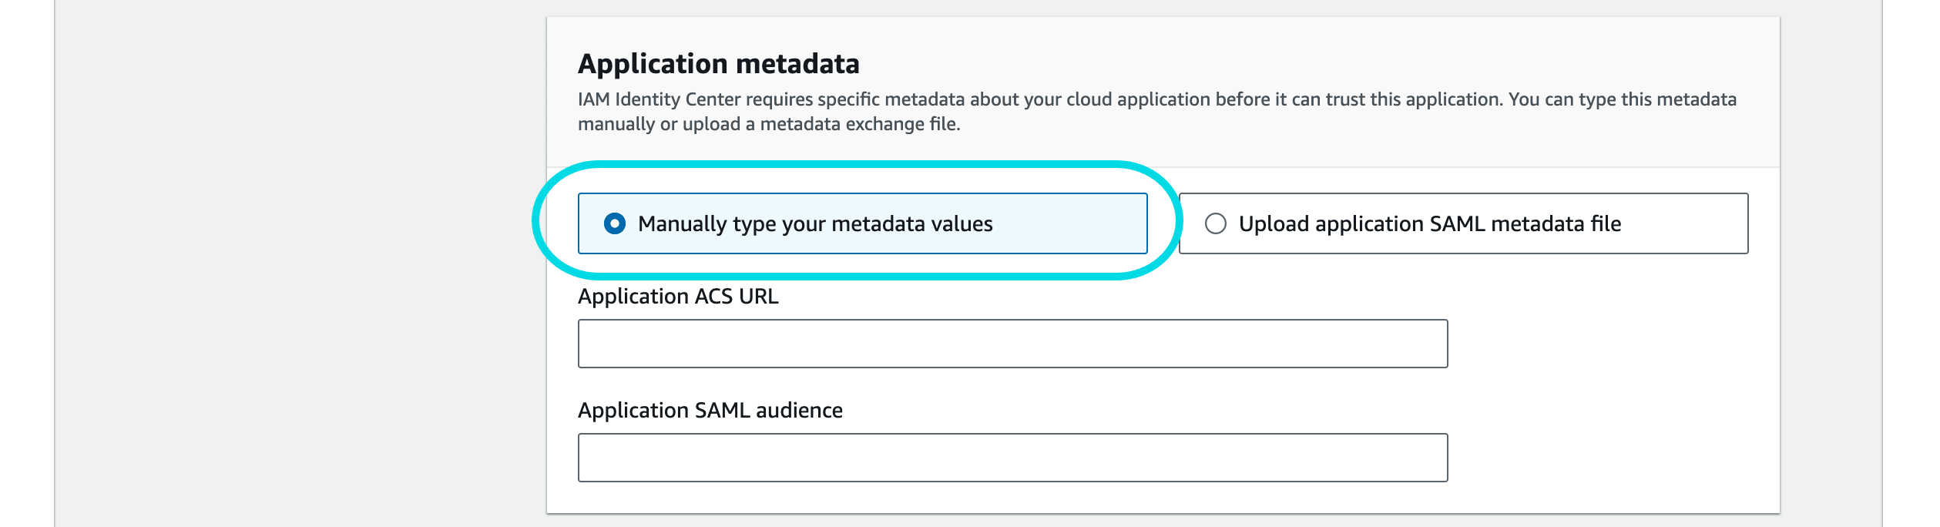1940x527 pixels.
Task: Click the Application ACS URL label
Action: click(678, 297)
